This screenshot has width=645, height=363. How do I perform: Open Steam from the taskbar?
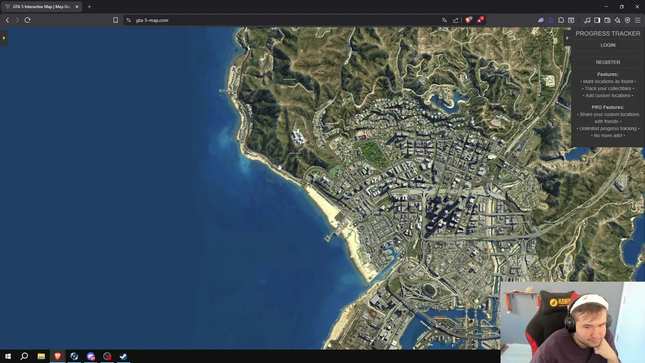click(x=123, y=356)
